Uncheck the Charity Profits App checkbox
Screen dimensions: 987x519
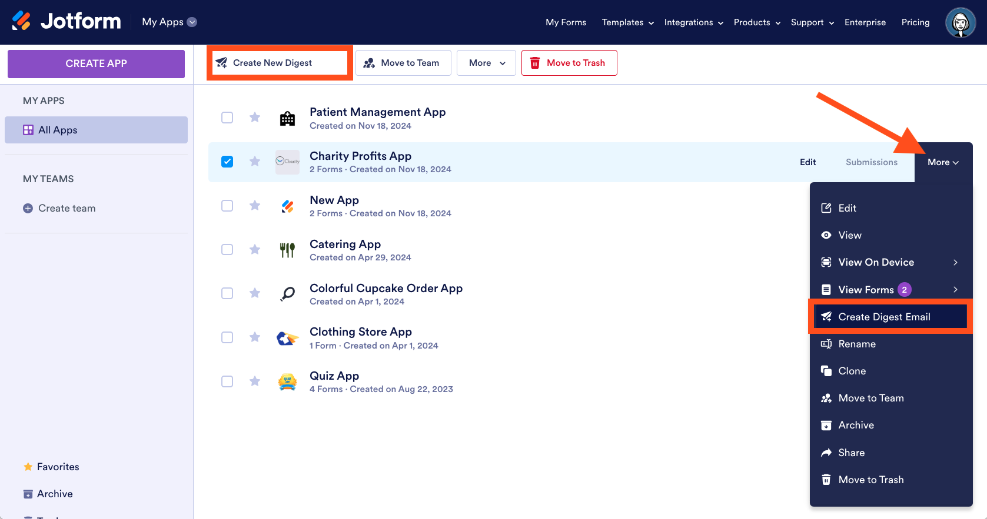pos(227,162)
